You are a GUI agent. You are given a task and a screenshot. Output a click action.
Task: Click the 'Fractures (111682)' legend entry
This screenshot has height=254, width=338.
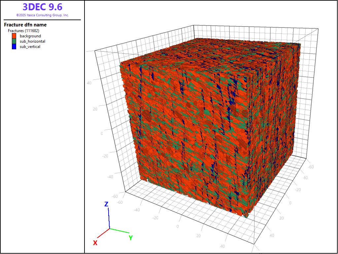pyautogui.click(x=23, y=31)
